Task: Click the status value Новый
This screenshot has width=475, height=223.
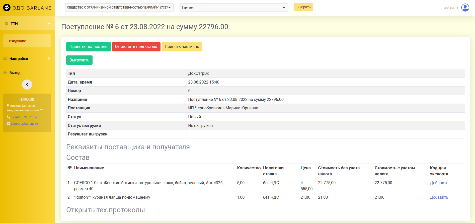Action: pos(195,117)
